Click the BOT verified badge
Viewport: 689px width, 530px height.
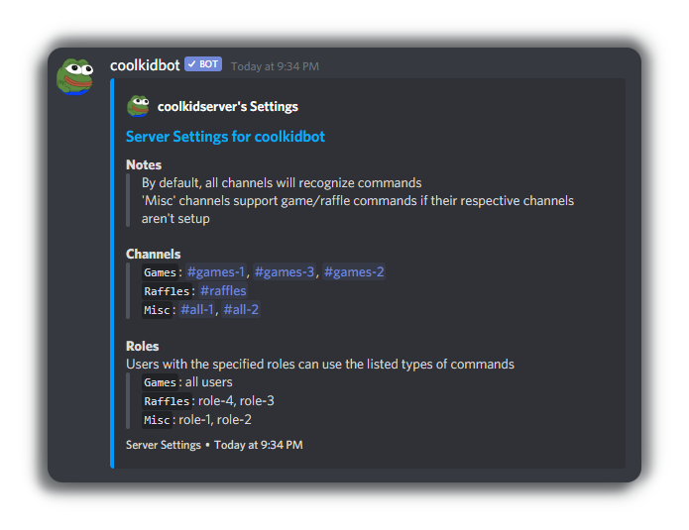203,64
